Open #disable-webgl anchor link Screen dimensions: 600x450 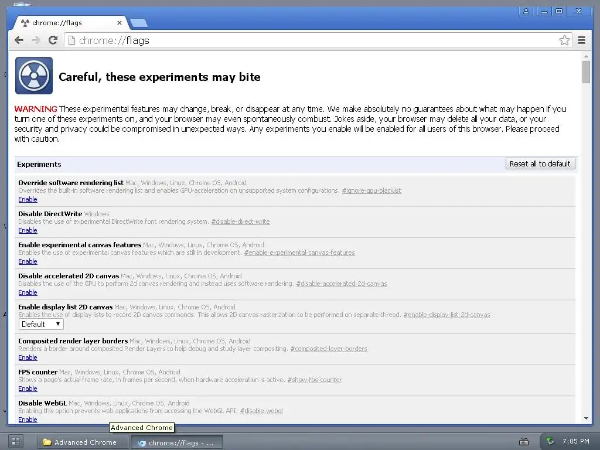pos(261,411)
